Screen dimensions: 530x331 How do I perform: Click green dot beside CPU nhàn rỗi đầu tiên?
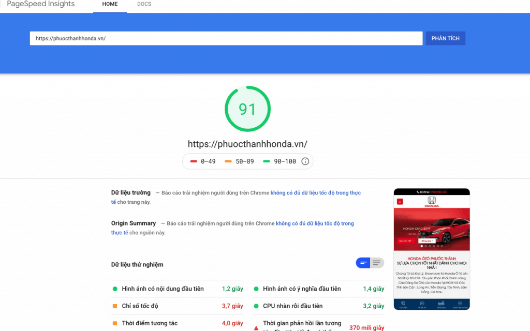256,306
